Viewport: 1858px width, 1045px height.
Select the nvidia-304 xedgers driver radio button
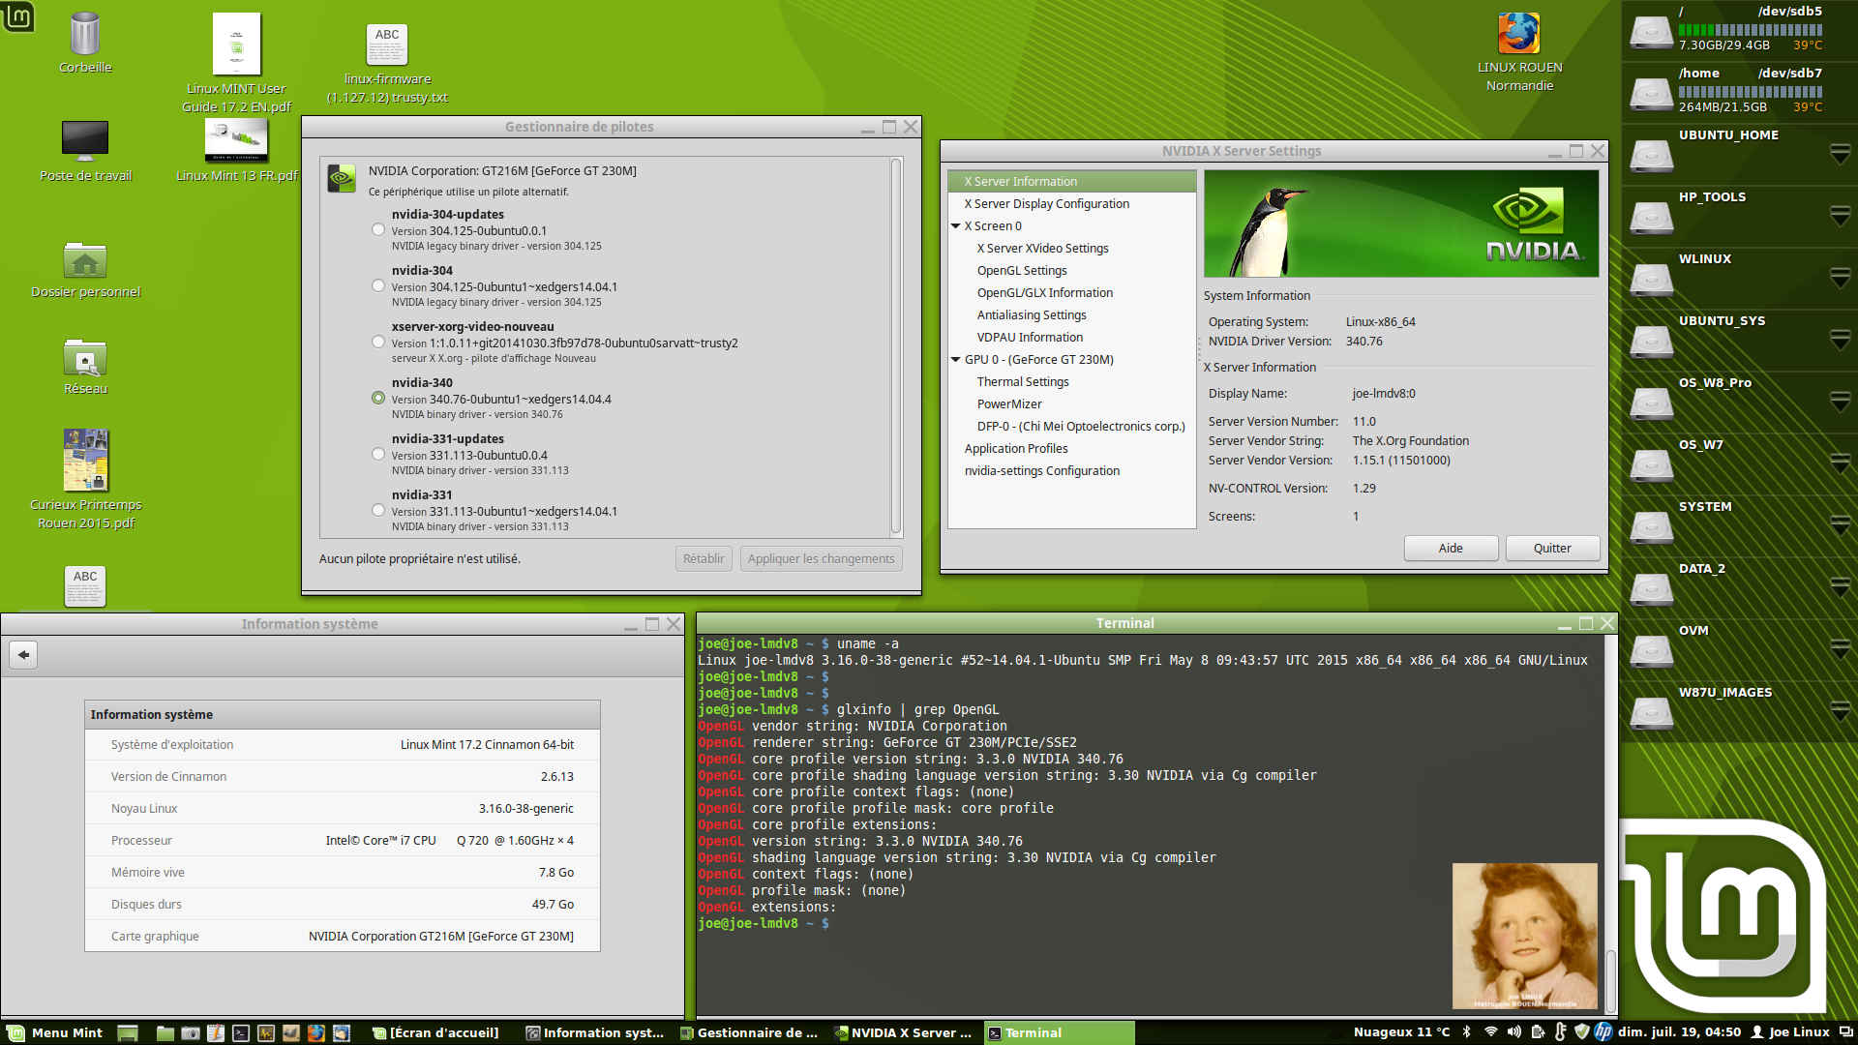(378, 286)
